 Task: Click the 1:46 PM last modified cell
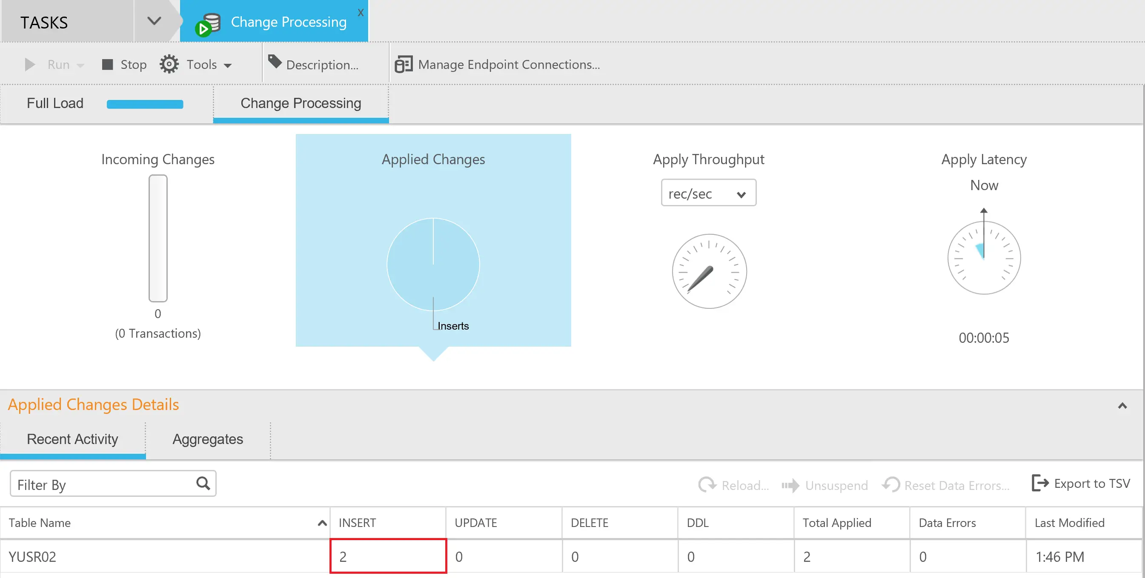(1085, 557)
